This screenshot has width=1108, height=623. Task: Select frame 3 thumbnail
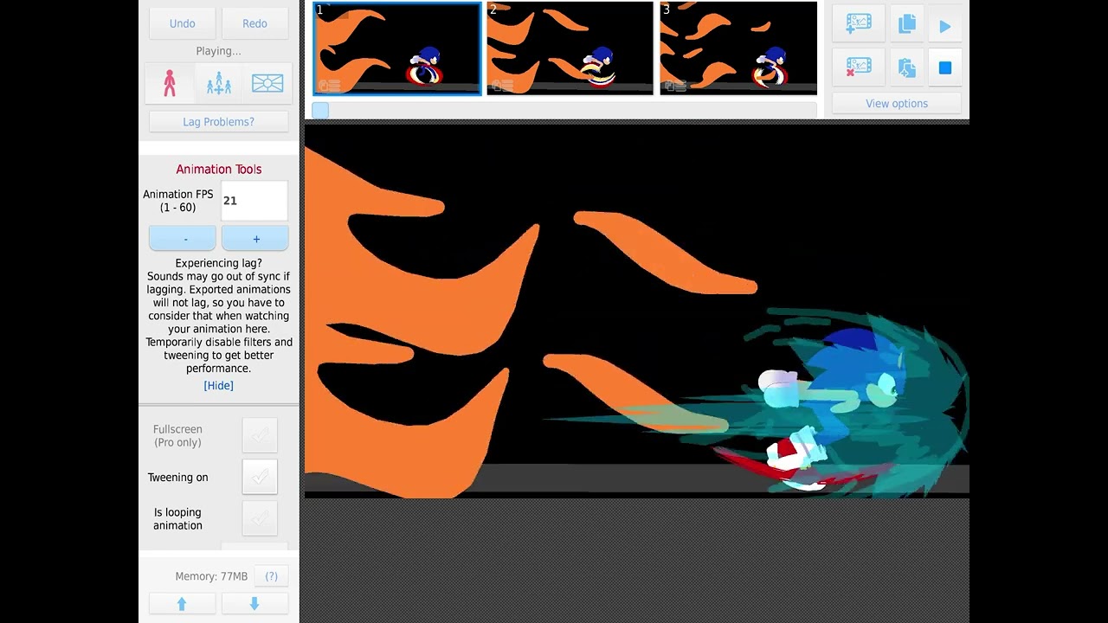738,48
